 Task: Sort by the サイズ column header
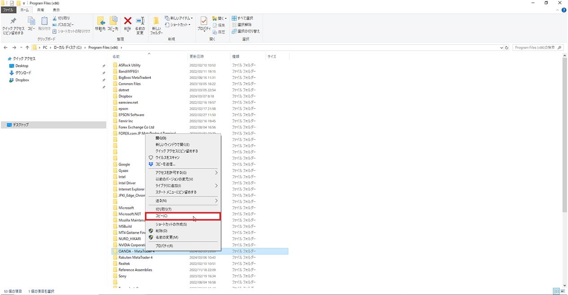(x=277, y=57)
